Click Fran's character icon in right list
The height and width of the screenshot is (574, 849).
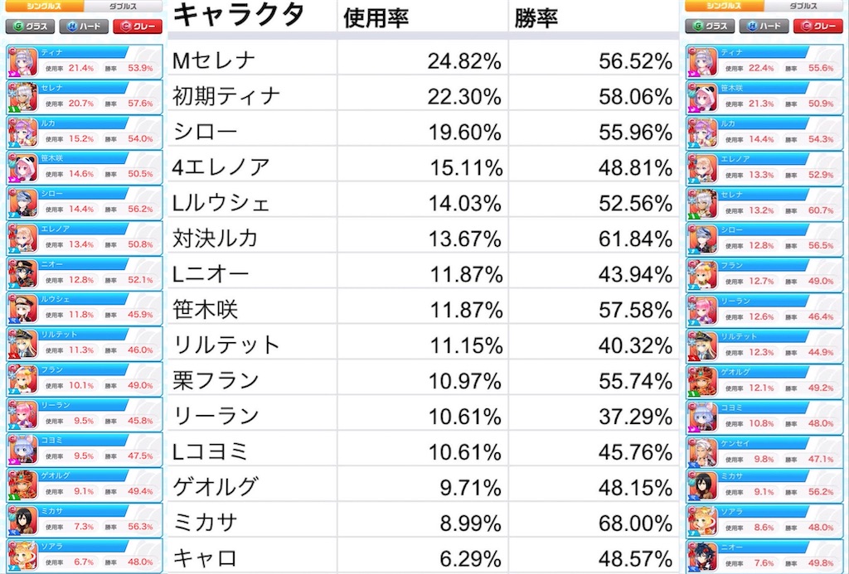click(701, 273)
